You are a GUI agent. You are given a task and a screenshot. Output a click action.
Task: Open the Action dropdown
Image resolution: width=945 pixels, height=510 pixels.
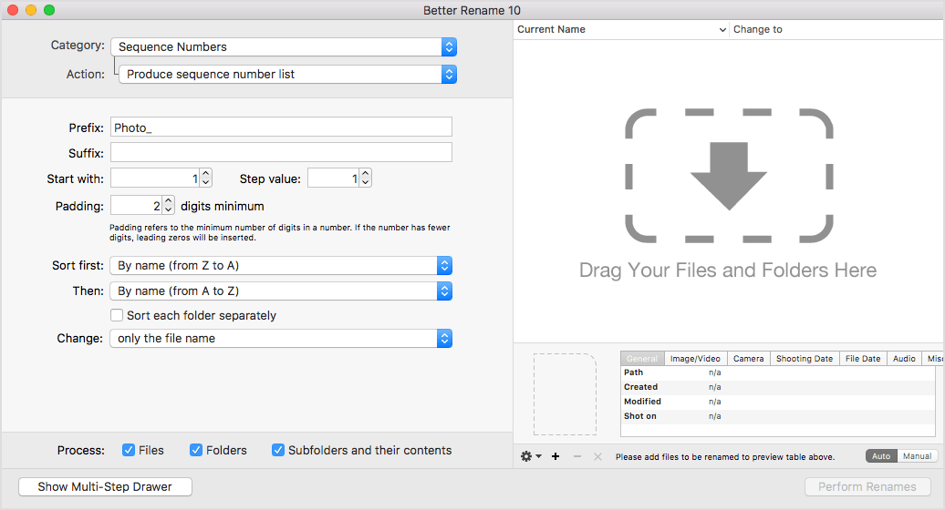tap(287, 74)
